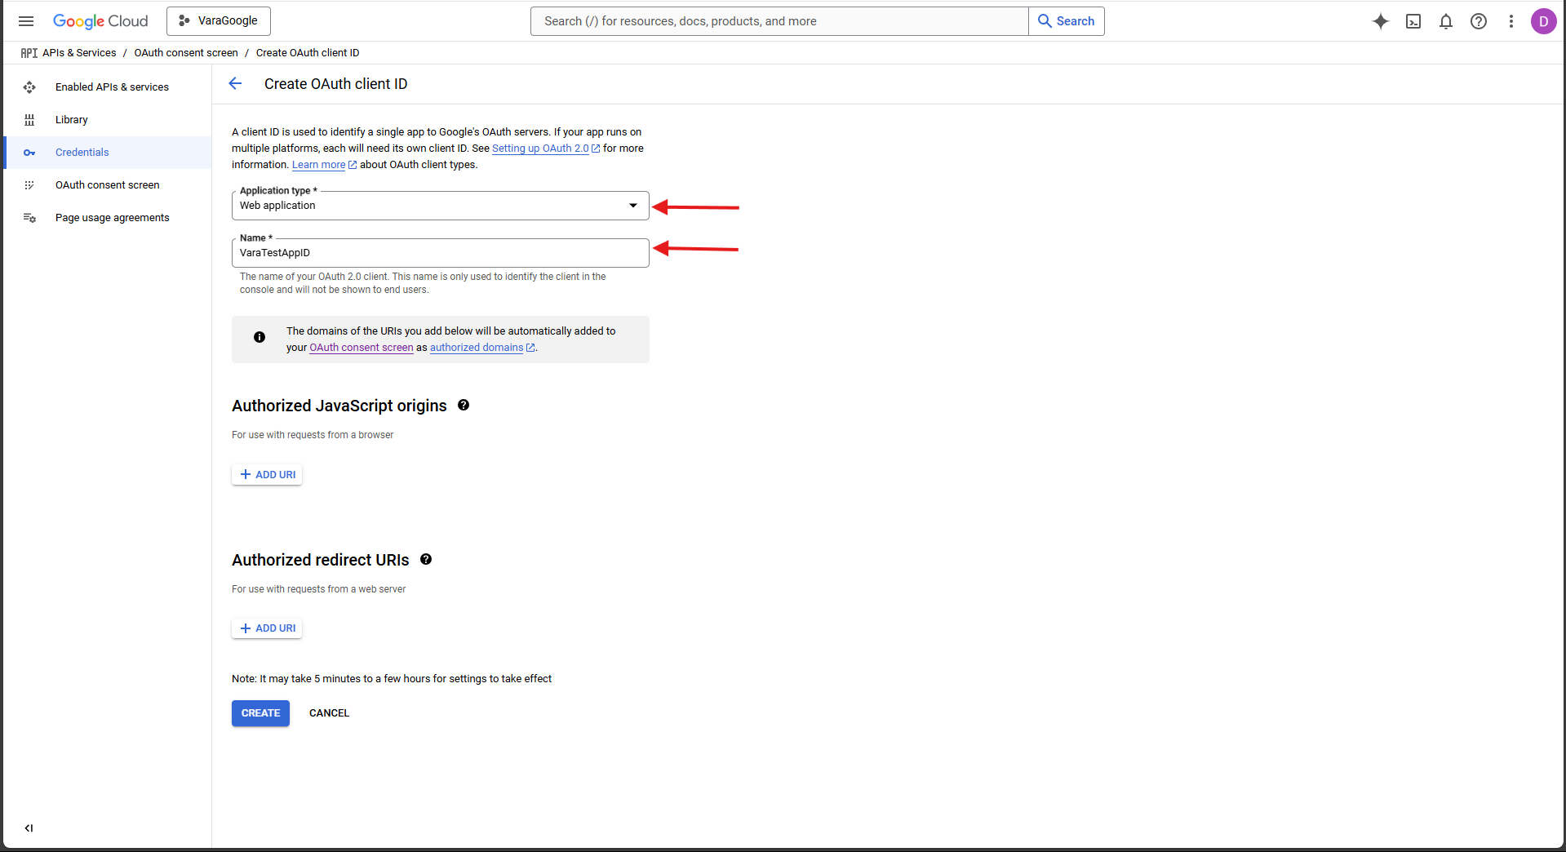Click the Library grid icon

(x=29, y=120)
